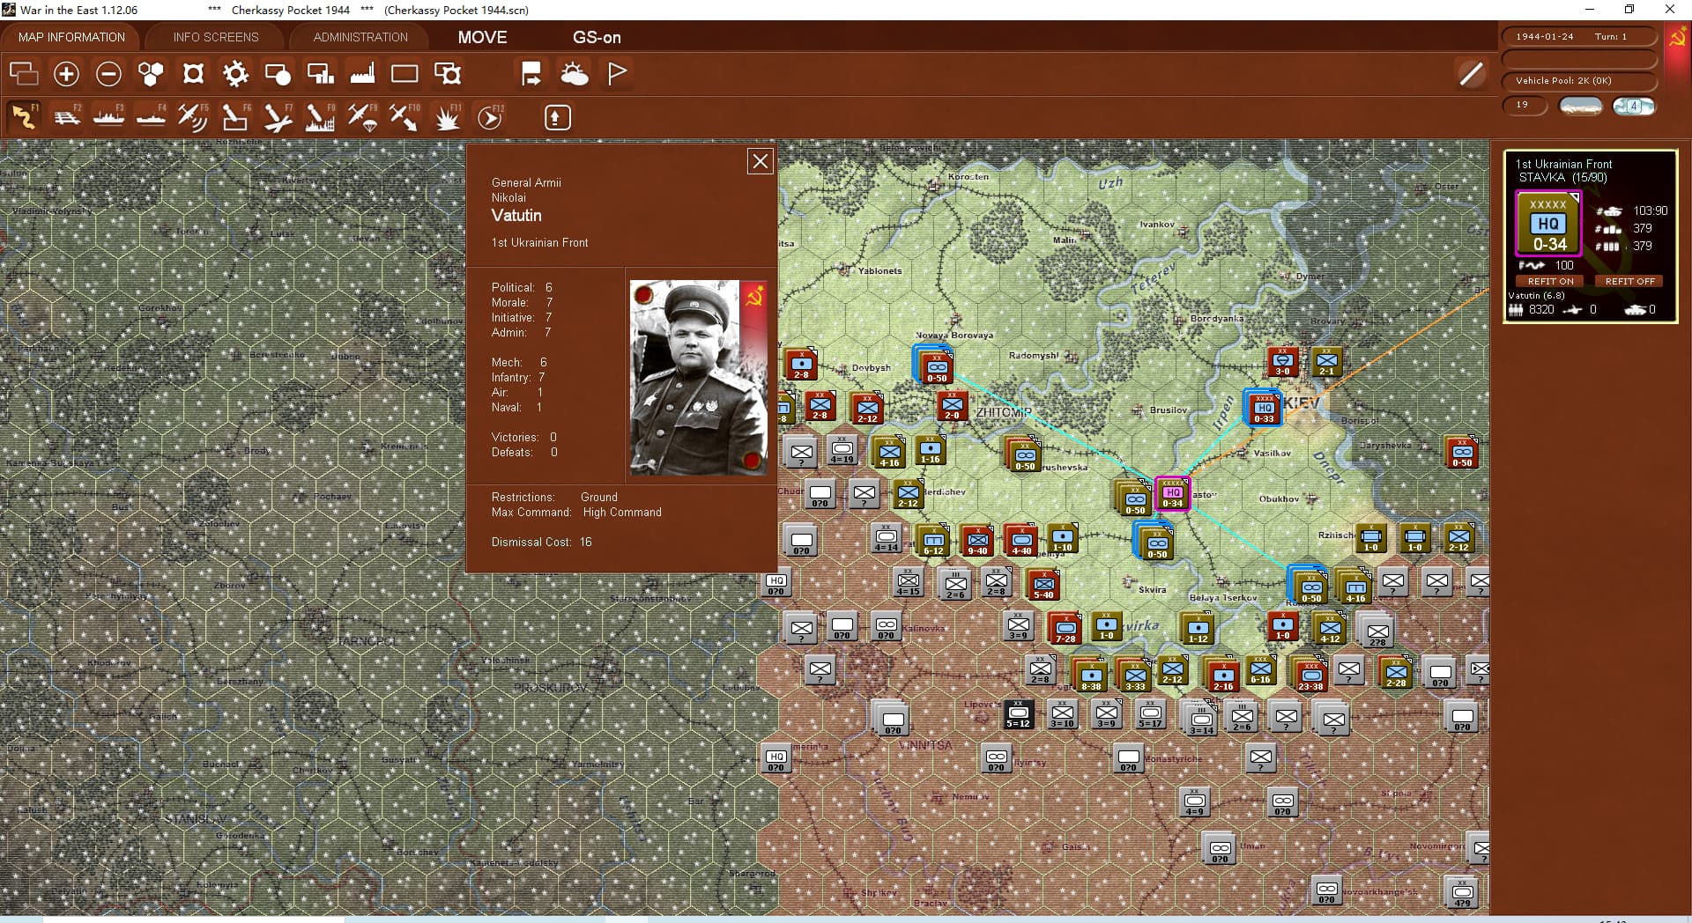Zoom out with the minus icon
The height and width of the screenshot is (923, 1692).
(108, 73)
